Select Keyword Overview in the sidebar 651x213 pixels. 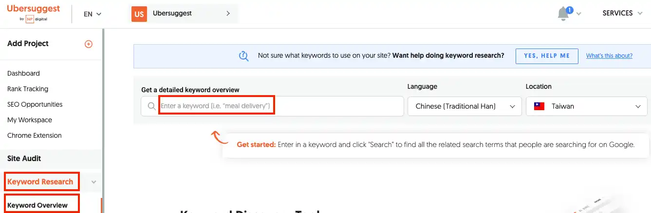[x=37, y=205]
